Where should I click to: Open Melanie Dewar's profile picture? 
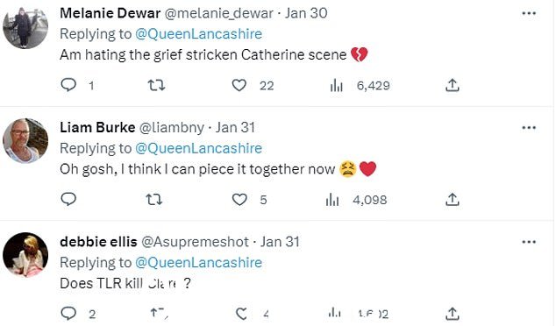click(x=25, y=26)
